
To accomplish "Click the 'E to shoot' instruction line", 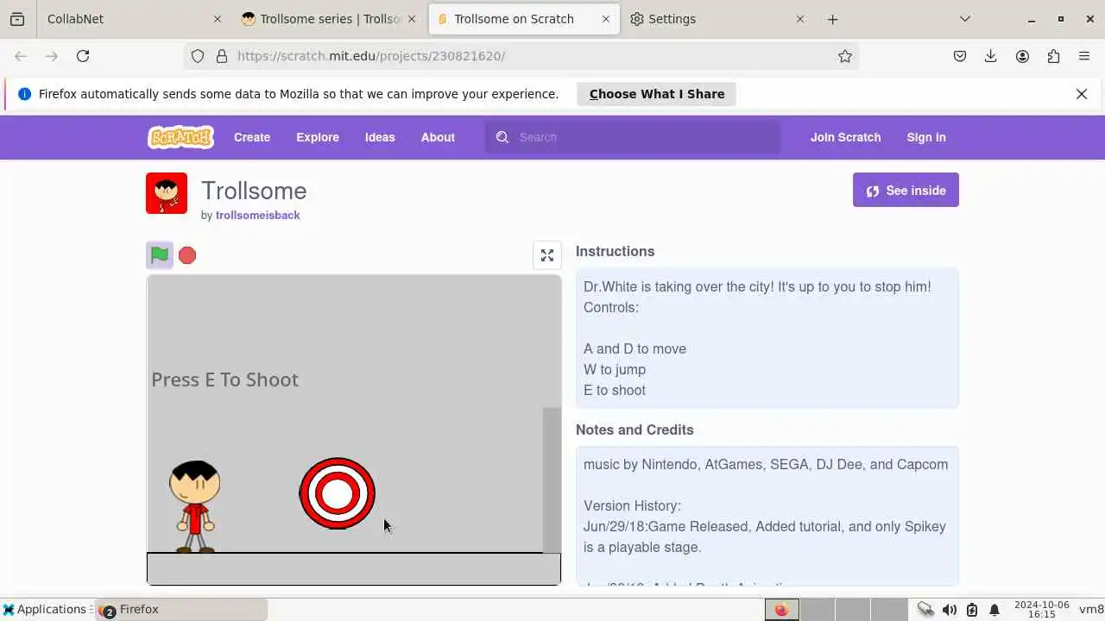I will coord(615,390).
